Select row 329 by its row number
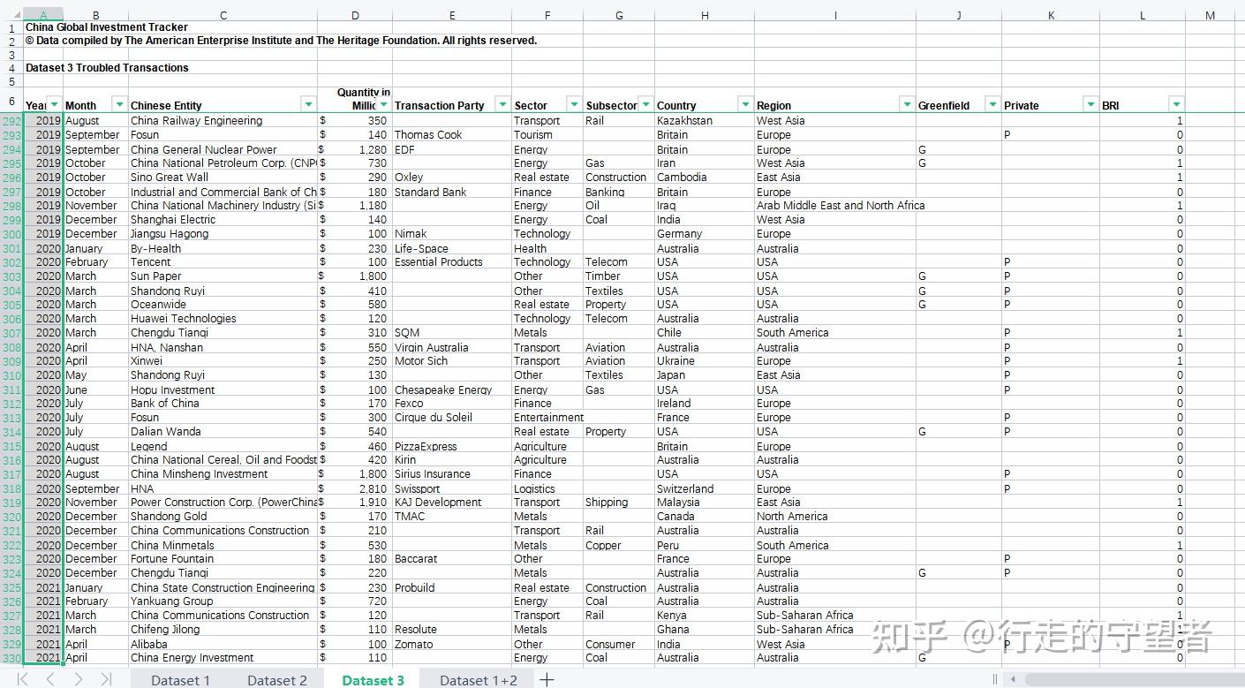Screen dimensions: 1245x688 click(x=11, y=644)
